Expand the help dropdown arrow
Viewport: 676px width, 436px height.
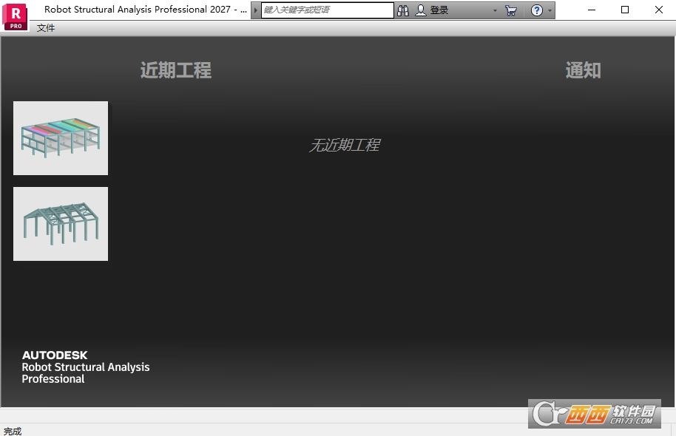coord(550,11)
